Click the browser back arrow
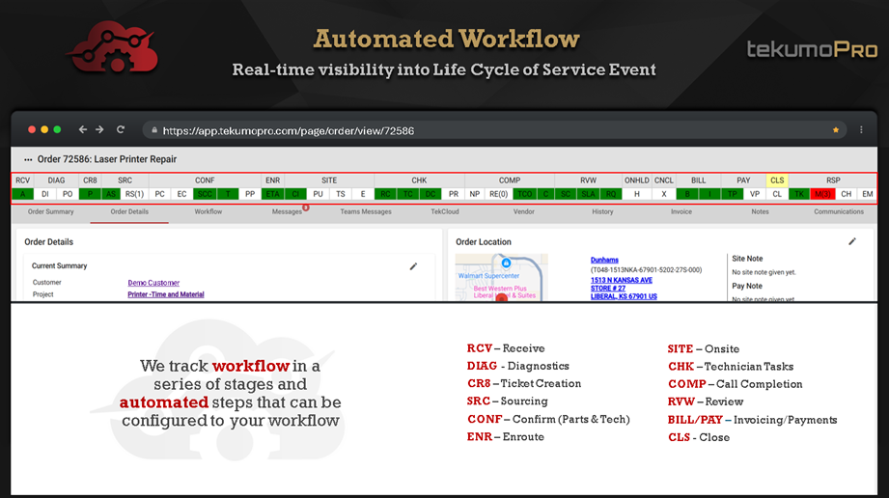This screenshot has height=498, width=889. point(83,129)
